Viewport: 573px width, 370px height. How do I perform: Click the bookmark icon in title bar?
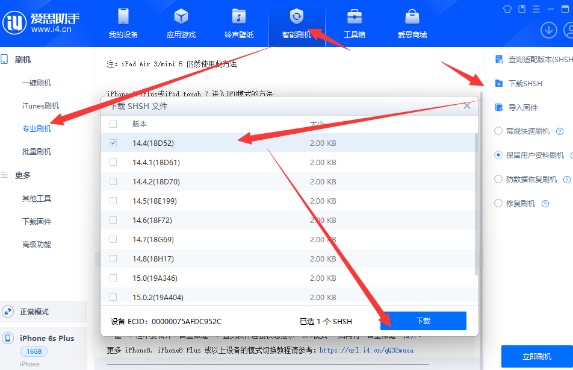pyautogui.click(x=522, y=9)
